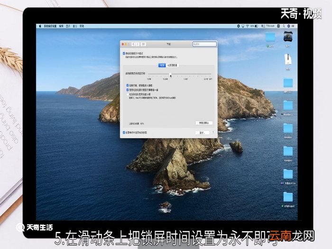332x249 pixels.
Task: Open the battery percentage menu bar item
Action: click(254, 26)
